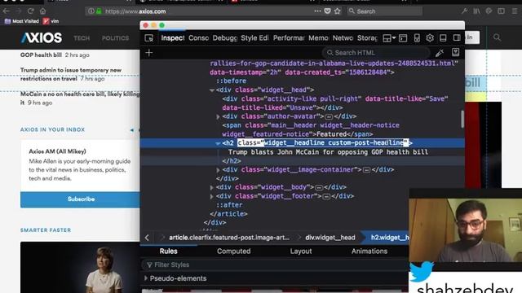Screen dimensions: 522x293
Task: Select the ::before pseudo-element row
Action: coord(231,81)
